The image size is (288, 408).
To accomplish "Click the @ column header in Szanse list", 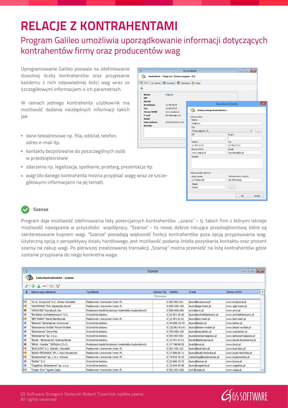I will pos(26,292).
